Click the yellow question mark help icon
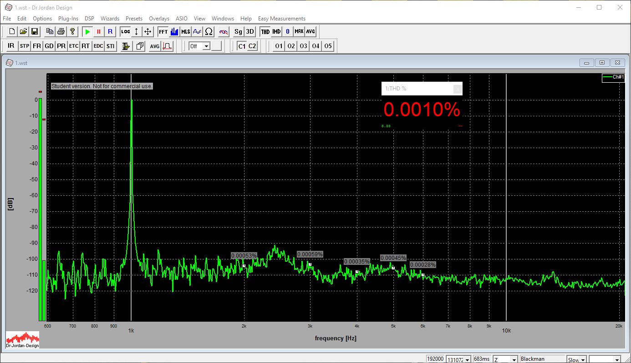 point(72,32)
